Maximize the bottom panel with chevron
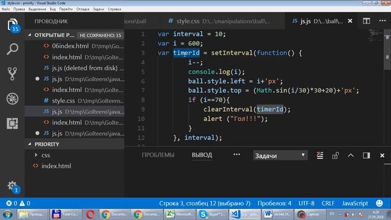 [x=351, y=155]
